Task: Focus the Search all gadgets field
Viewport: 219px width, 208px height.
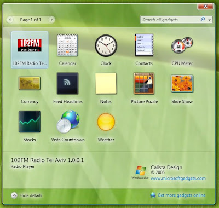Action: pyautogui.click(x=176, y=20)
